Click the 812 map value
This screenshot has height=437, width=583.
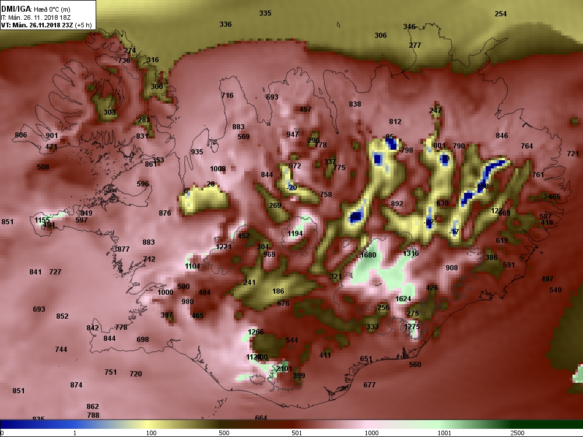[x=395, y=122]
